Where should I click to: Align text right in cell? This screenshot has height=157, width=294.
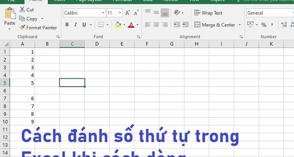click(165, 24)
